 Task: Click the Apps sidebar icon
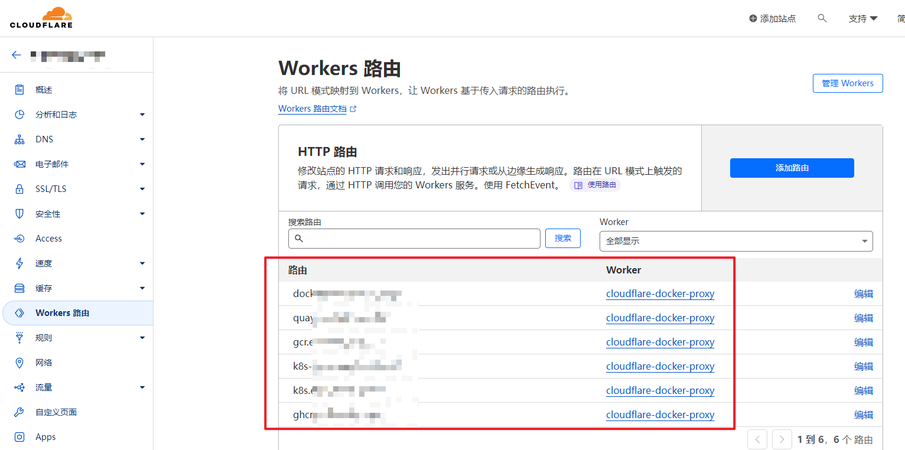tap(19, 437)
